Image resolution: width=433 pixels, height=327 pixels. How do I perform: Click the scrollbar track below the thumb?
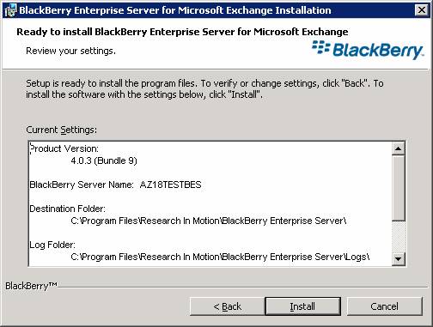(398, 237)
